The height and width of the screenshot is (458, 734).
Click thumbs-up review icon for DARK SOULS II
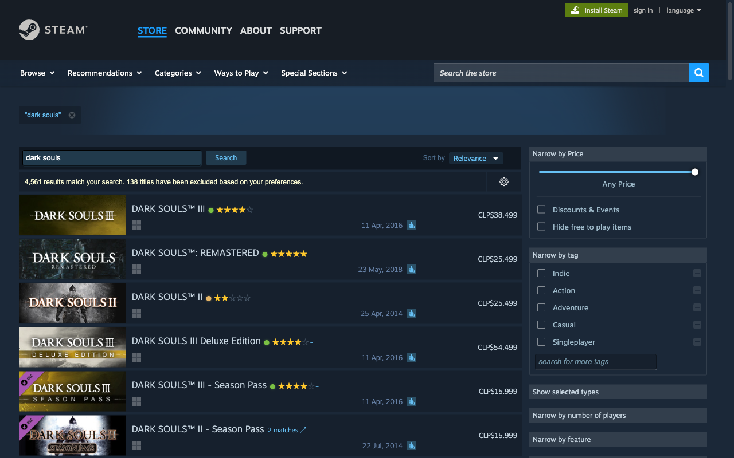coord(412,313)
